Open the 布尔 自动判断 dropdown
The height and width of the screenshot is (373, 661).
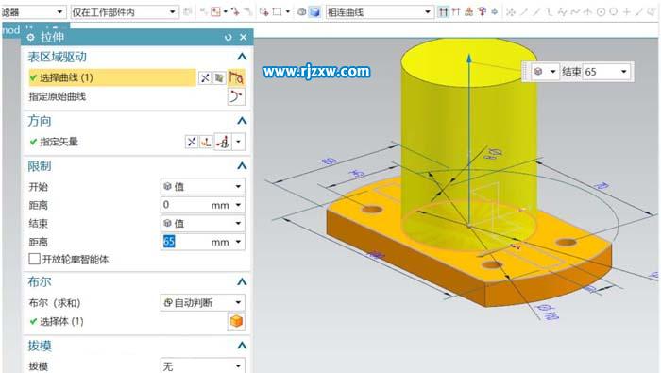(202, 302)
